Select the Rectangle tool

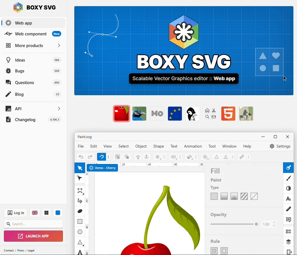pos(80,221)
